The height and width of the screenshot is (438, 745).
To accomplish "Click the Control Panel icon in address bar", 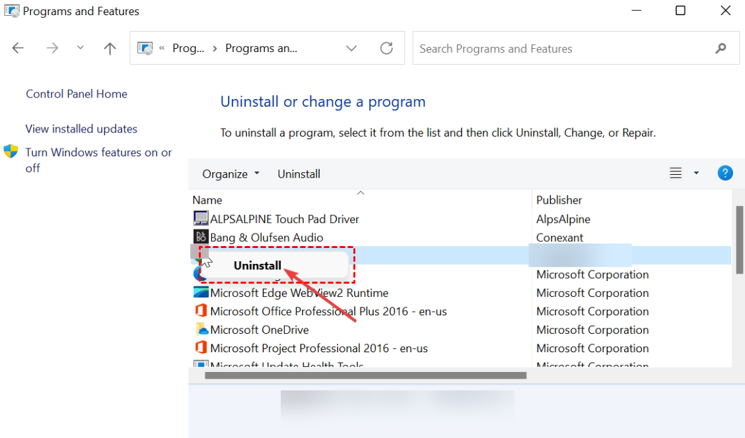I will click(x=145, y=48).
